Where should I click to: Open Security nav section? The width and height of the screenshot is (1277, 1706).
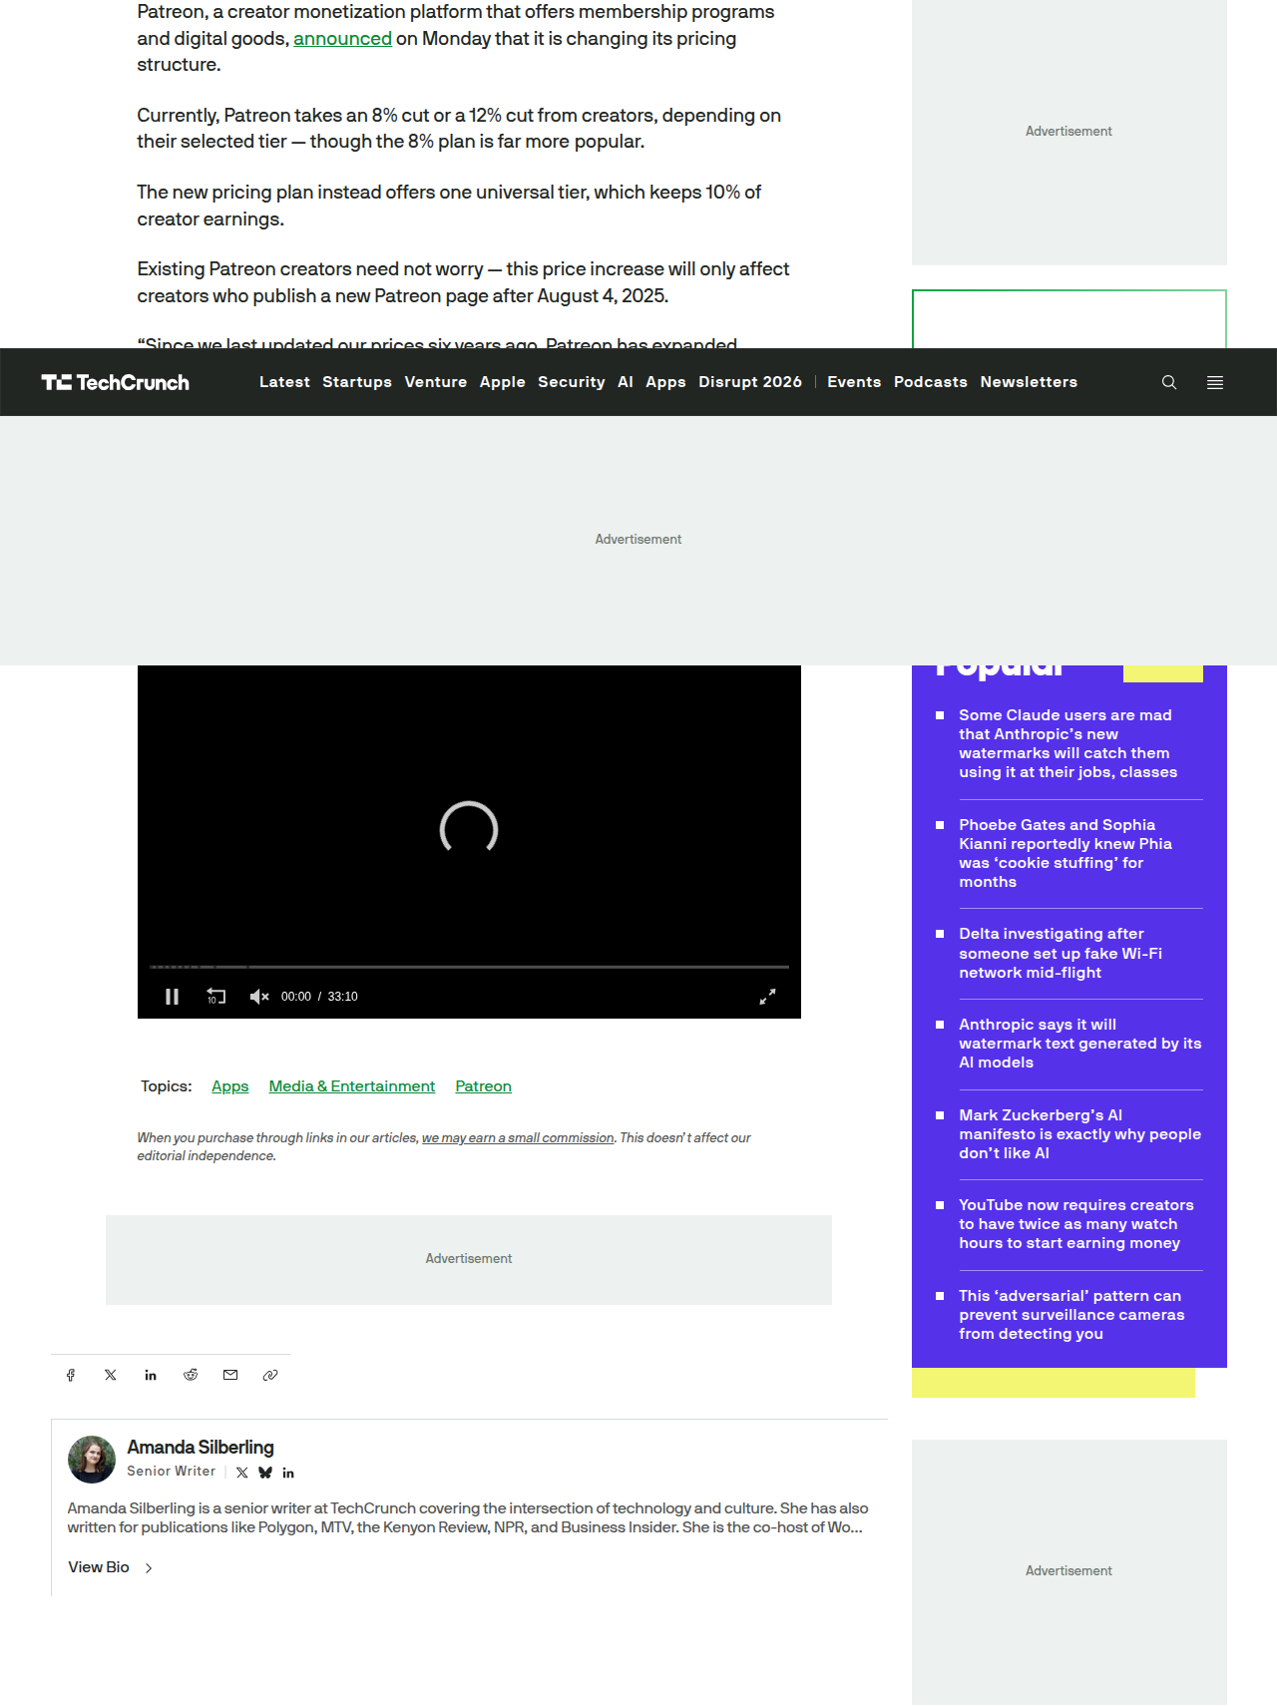572,382
